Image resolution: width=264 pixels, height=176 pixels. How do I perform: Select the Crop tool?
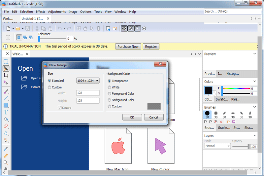pyautogui.click(x=6, y=76)
